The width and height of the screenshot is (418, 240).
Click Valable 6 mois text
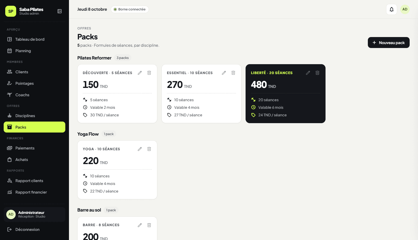pyautogui.click(x=271, y=107)
